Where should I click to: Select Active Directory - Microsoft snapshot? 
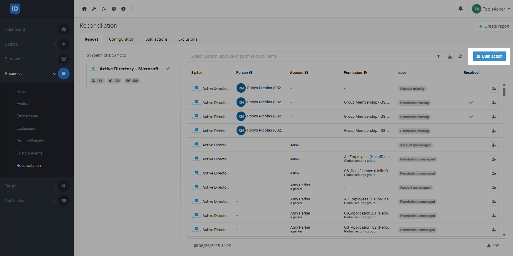pyautogui.click(x=130, y=75)
